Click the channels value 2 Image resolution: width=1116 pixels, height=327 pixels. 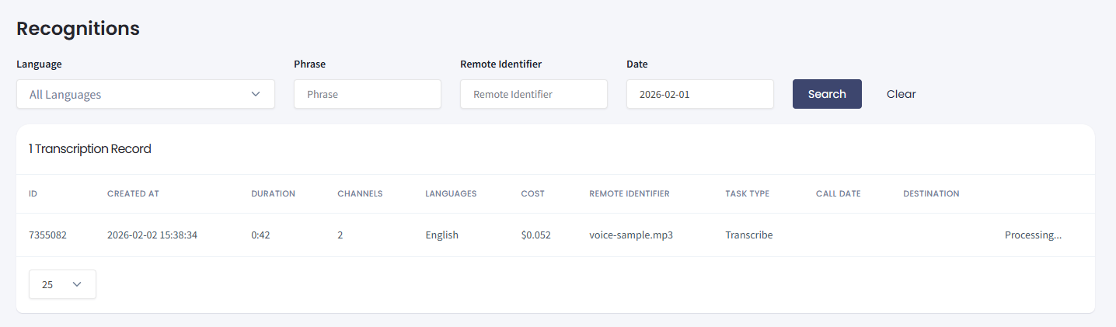tap(340, 235)
